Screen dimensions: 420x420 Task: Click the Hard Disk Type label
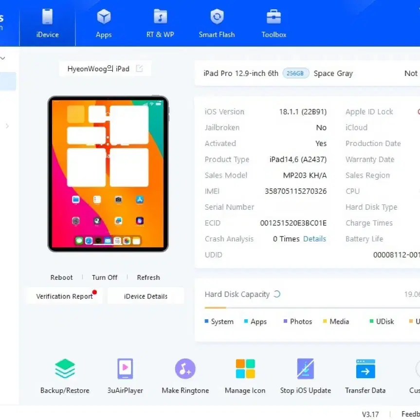[371, 207]
